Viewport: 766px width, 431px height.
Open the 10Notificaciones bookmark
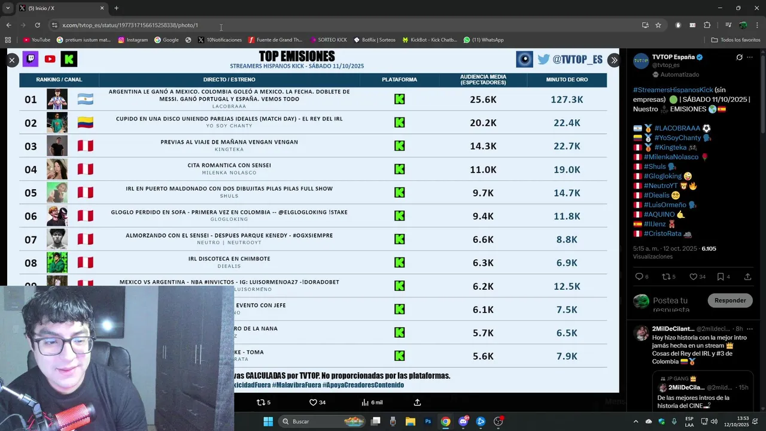tap(220, 40)
